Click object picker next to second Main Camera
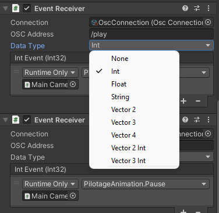The width and height of the screenshot is (219, 213). (x=73, y=196)
